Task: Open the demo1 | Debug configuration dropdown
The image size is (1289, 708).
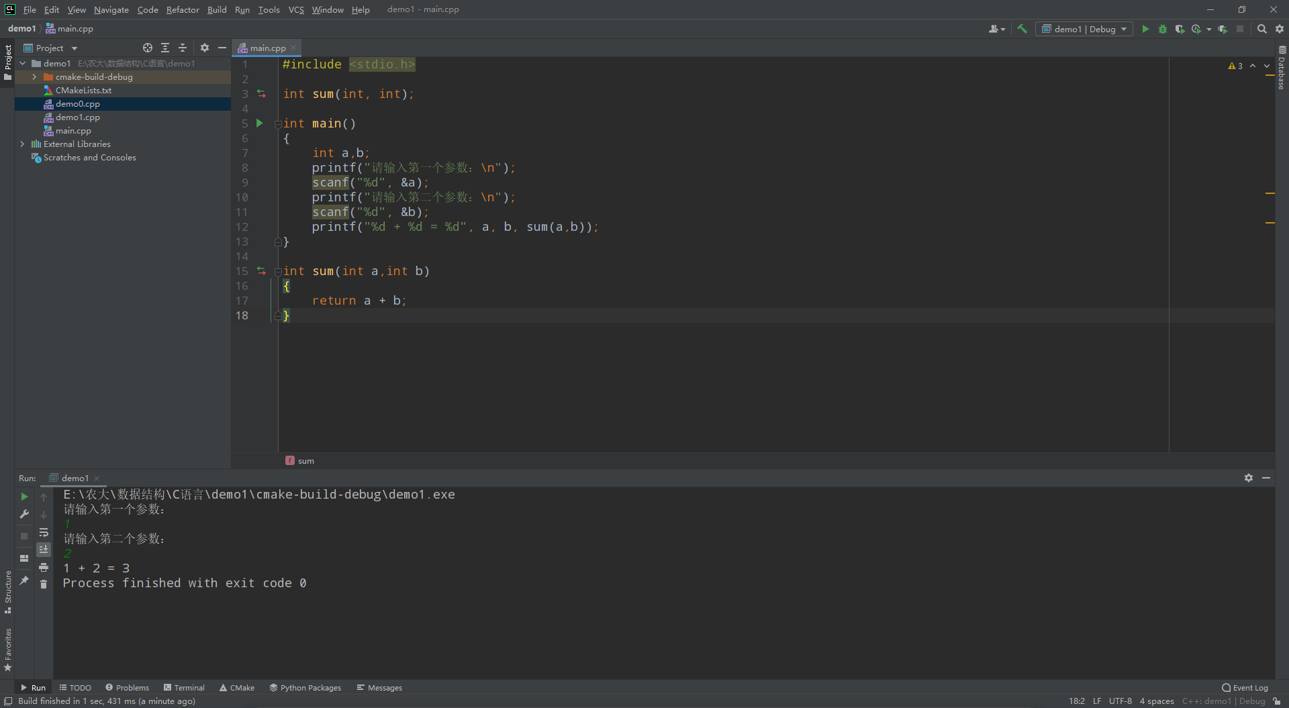Action: (x=1084, y=29)
